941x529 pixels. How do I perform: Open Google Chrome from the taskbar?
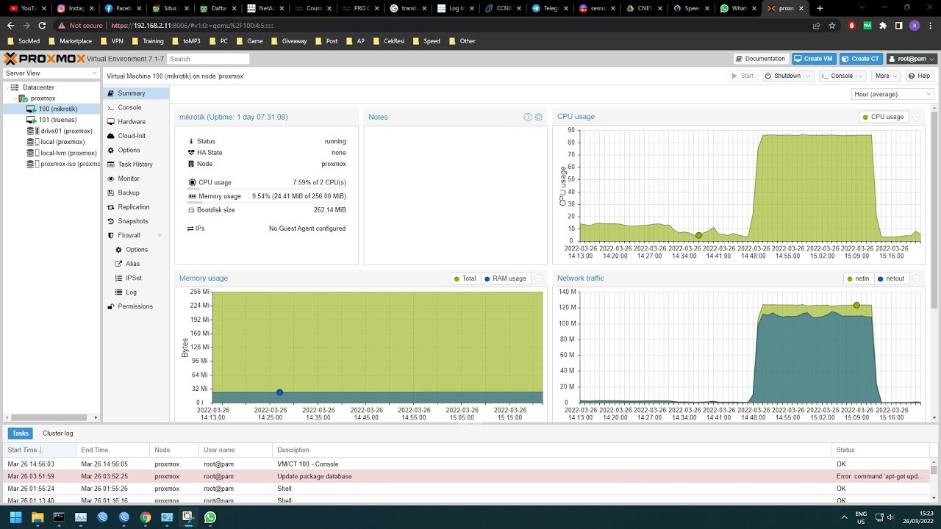coord(146,517)
